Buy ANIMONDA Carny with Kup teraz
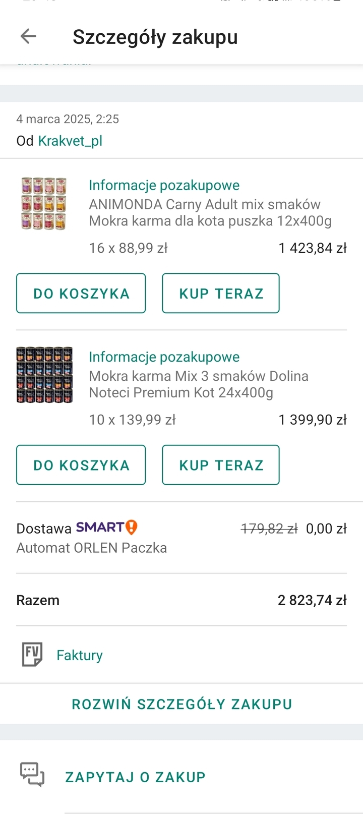Screen dimensions: 363x814 221,293
